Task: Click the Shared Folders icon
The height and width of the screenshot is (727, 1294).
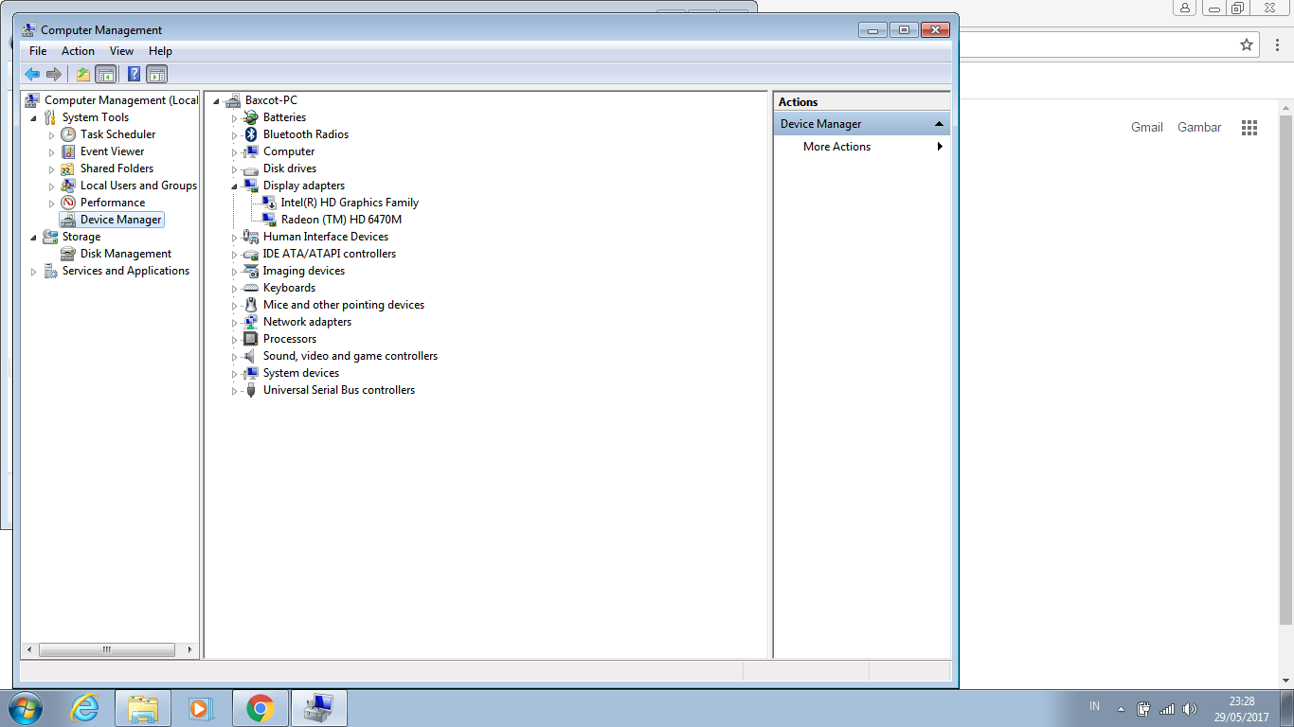Action: point(68,168)
